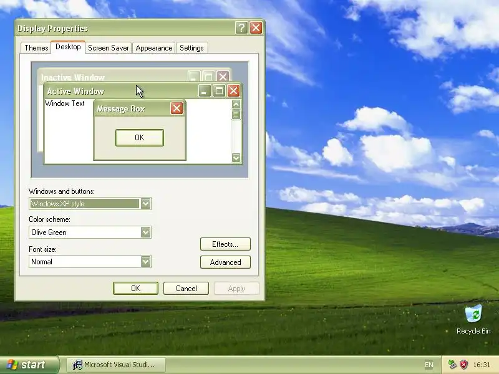Click the taskbar clock showing 16:31
The image size is (499, 374).
pyautogui.click(x=482, y=365)
